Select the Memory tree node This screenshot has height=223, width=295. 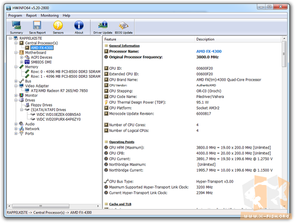coord(32,67)
